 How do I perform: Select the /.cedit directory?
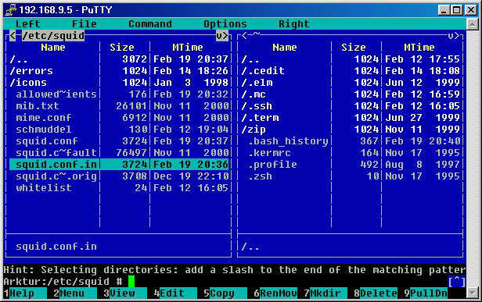click(351, 71)
